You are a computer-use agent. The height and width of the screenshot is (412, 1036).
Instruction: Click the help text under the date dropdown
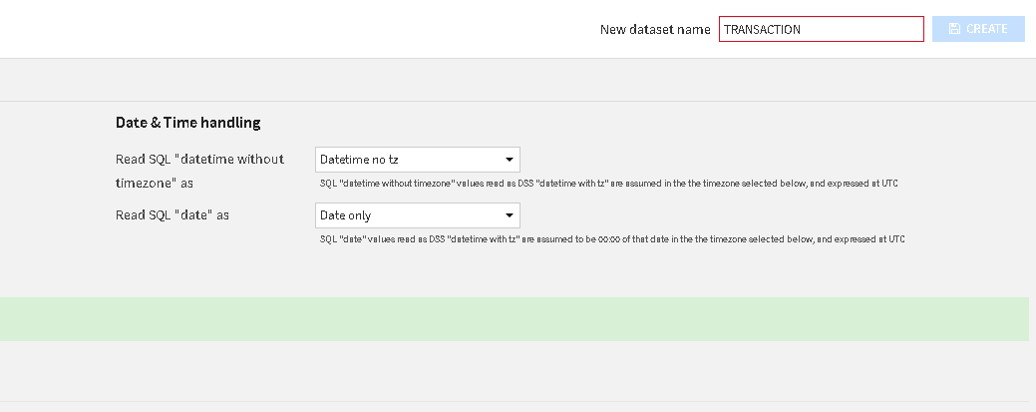pos(610,239)
